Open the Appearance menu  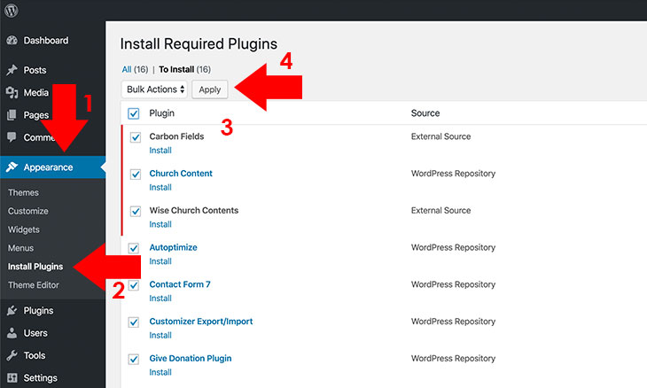(48, 167)
